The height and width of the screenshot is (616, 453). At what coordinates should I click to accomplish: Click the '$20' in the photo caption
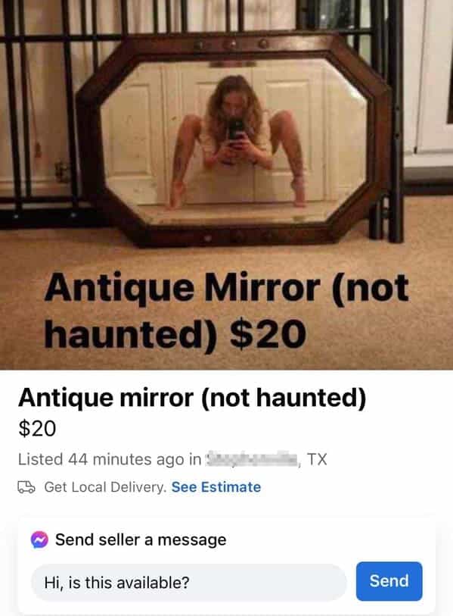click(x=268, y=334)
